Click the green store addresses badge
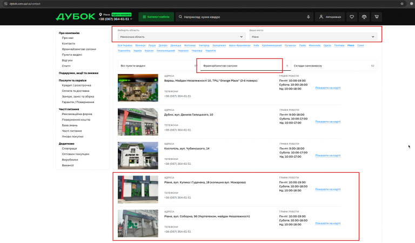This screenshot has height=243, width=415. 122,15
